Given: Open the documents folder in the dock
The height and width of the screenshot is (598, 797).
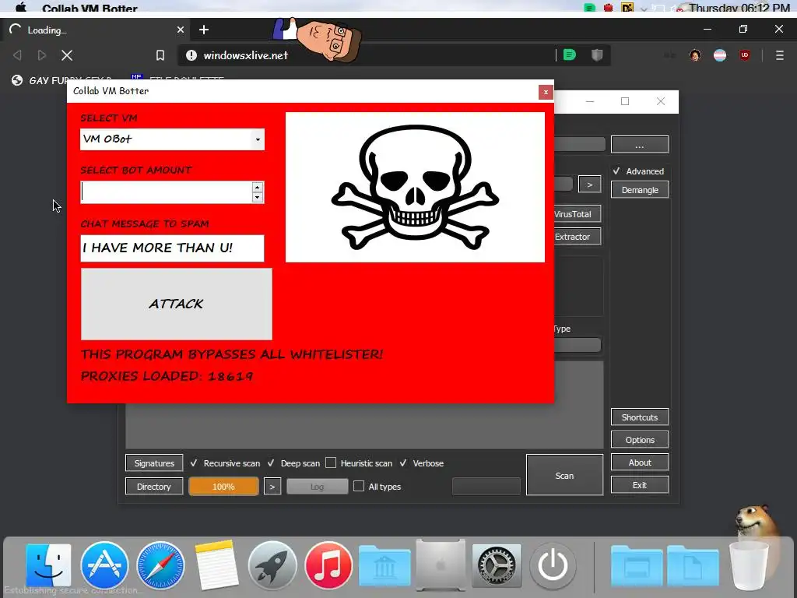Looking at the screenshot, I should click(x=692, y=567).
